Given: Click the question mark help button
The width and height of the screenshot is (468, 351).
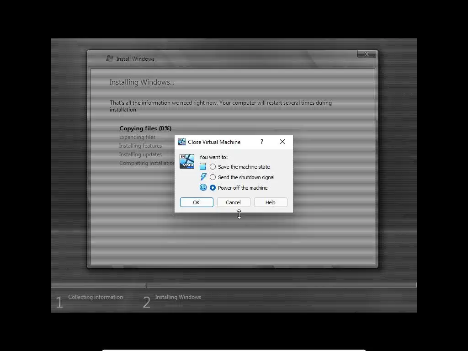Looking at the screenshot, I should [x=262, y=142].
